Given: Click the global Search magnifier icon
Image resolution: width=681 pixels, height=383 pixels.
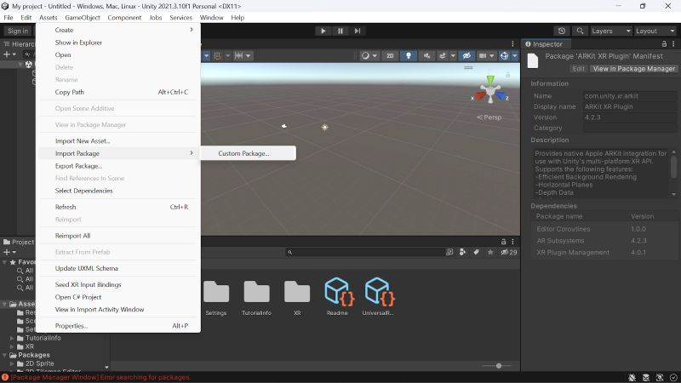Looking at the screenshot, I should [x=580, y=31].
